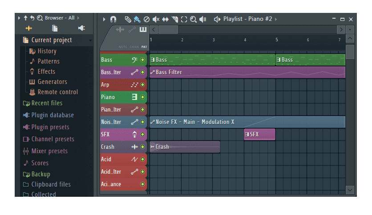Switch picker to pattern clips piano icon
The height and width of the screenshot is (215, 372).
coord(143,30)
